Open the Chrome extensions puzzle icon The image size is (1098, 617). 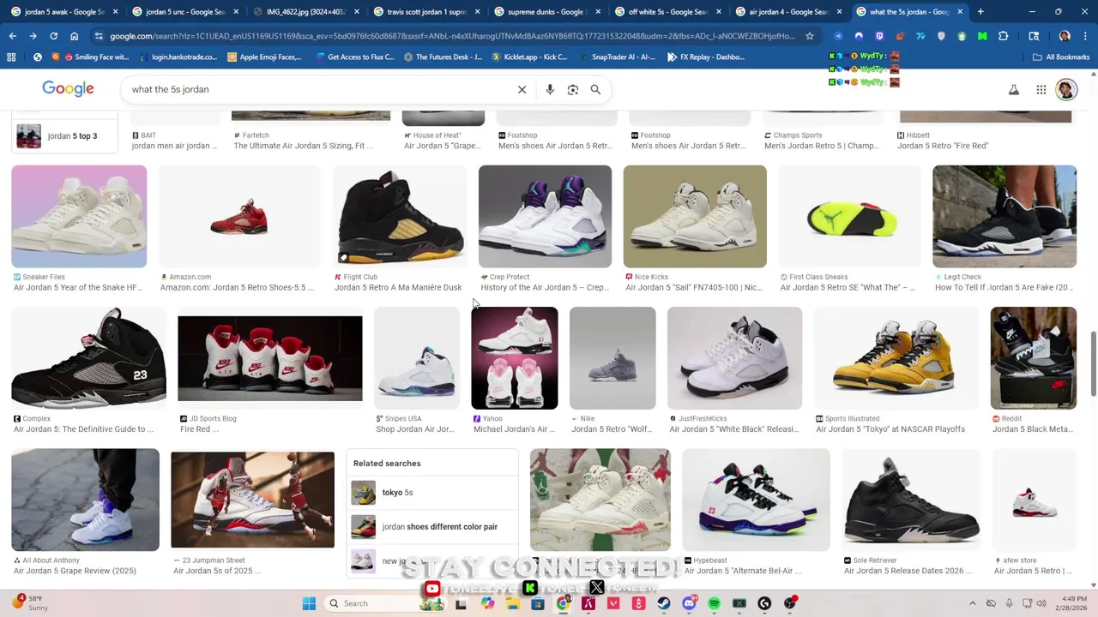click(x=1003, y=36)
